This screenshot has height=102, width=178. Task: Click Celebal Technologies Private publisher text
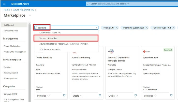[157, 65]
